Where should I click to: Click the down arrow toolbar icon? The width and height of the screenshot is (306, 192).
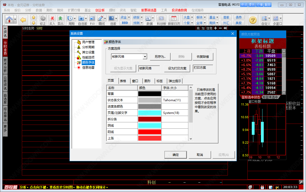click(x=34, y=23)
